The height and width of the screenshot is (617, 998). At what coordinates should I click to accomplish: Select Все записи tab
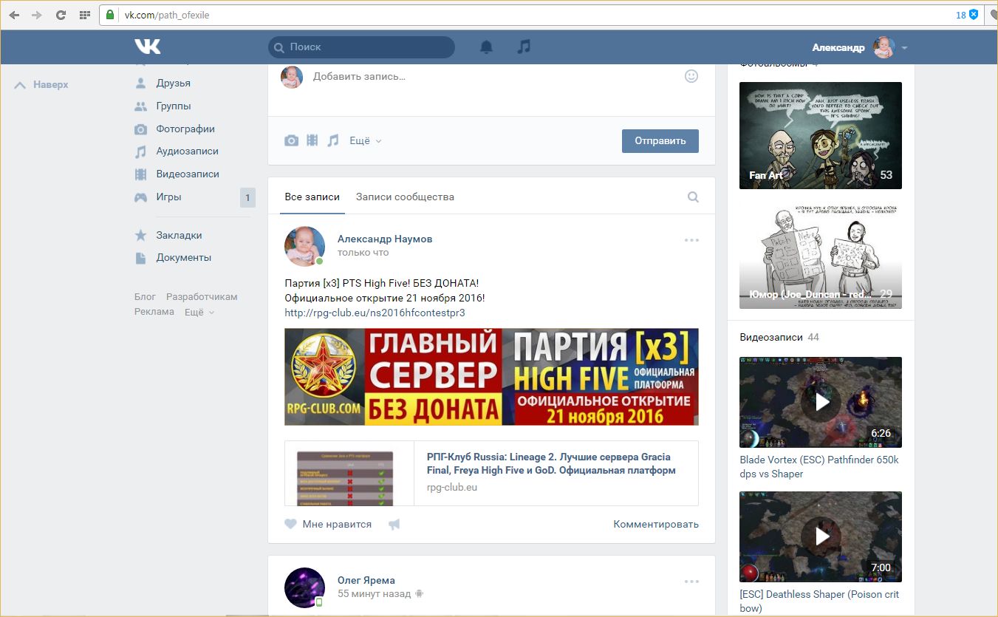[x=312, y=197]
